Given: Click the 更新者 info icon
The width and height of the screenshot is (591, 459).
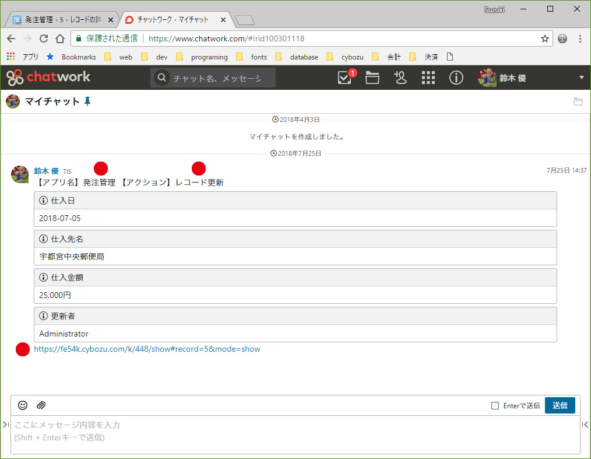Looking at the screenshot, I should point(43,316).
